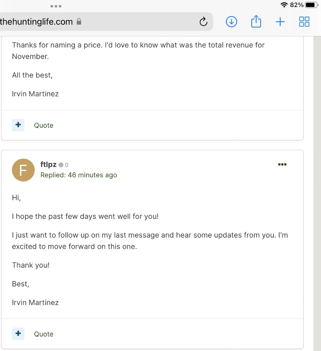This screenshot has width=321, height=351.
Task: Tap the lock icon beside the URL
Action: point(79,22)
